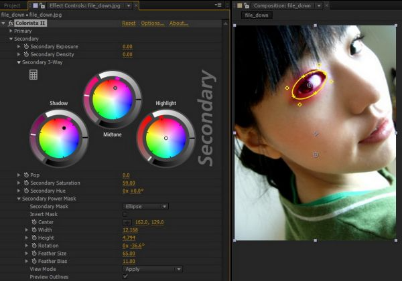
Task: Toggle stopwatch for Secondary Density
Action: (x=26, y=54)
